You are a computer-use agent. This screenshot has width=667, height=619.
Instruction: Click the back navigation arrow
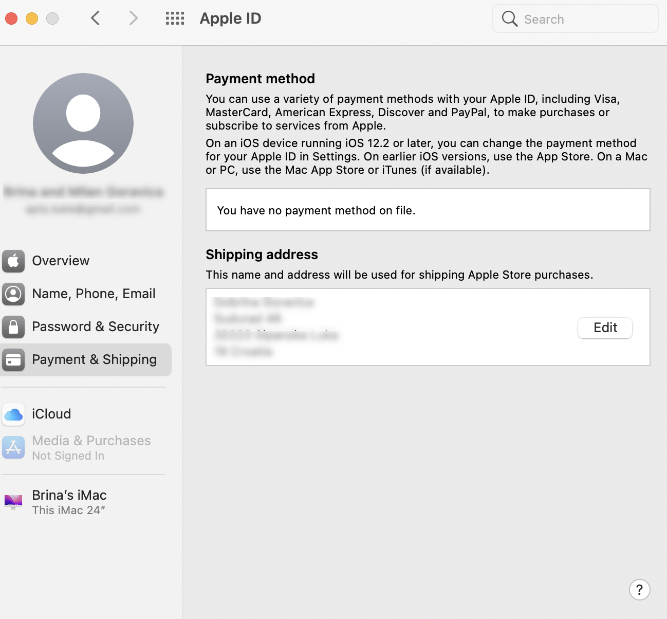tap(95, 19)
